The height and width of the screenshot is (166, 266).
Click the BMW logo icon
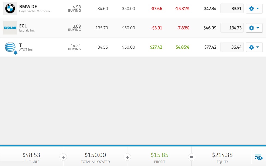10,8
